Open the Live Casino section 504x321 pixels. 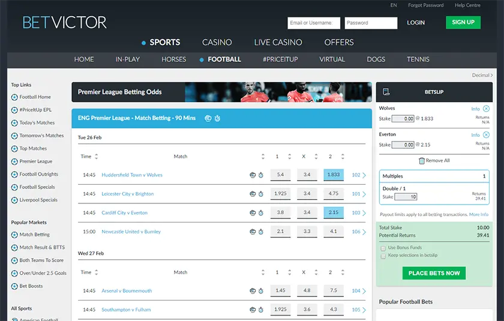pyautogui.click(x=278, y=43)
